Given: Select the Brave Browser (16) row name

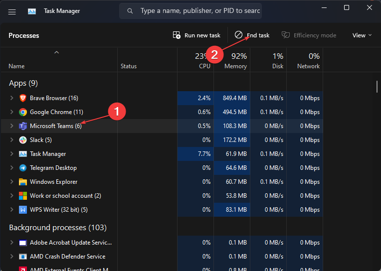Looking at the screenshot, I should pos(54,98).
